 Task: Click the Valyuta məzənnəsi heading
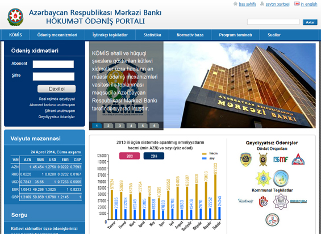pos(35,139)
